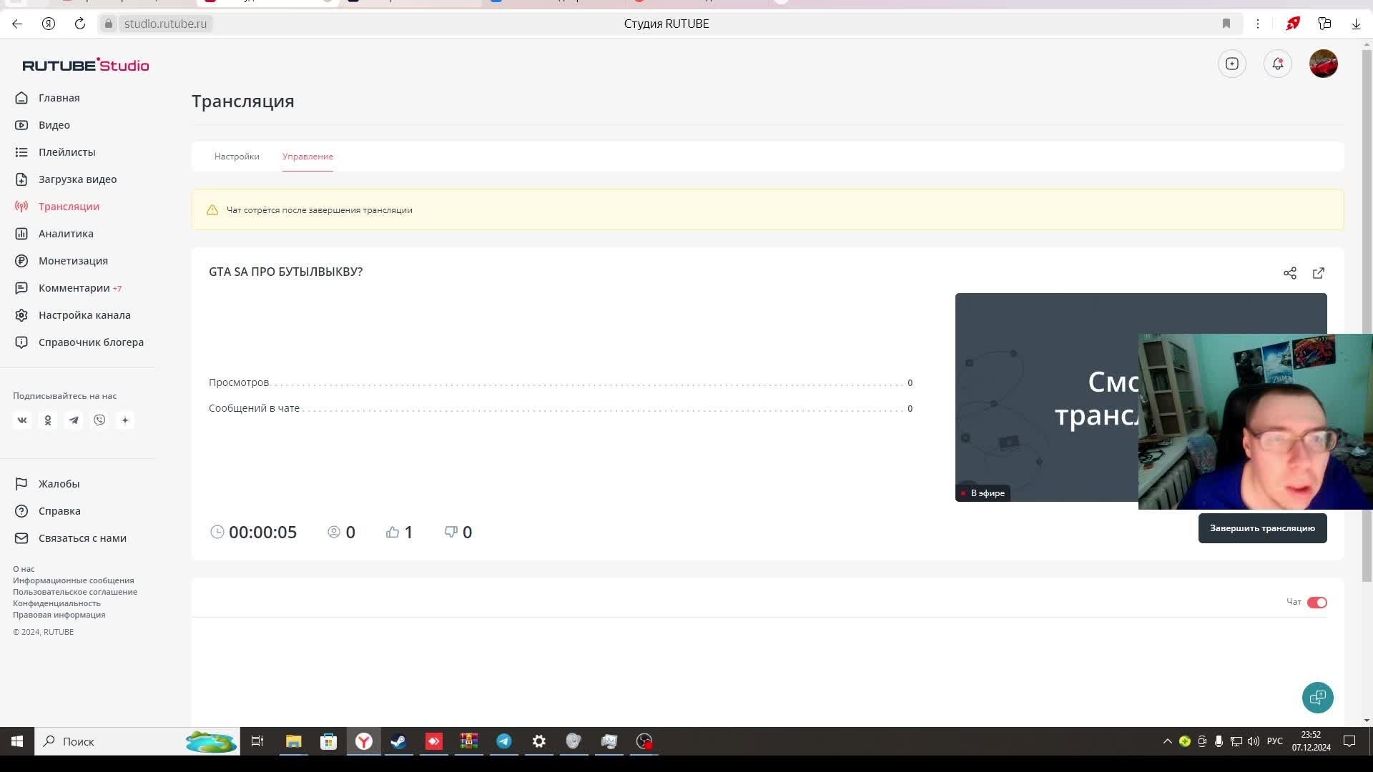Image resolution: width=1373 pixels, height=772 pixels.
Task: Click the Odnoklassniki social icon
Action: click(x=48, y=420)
